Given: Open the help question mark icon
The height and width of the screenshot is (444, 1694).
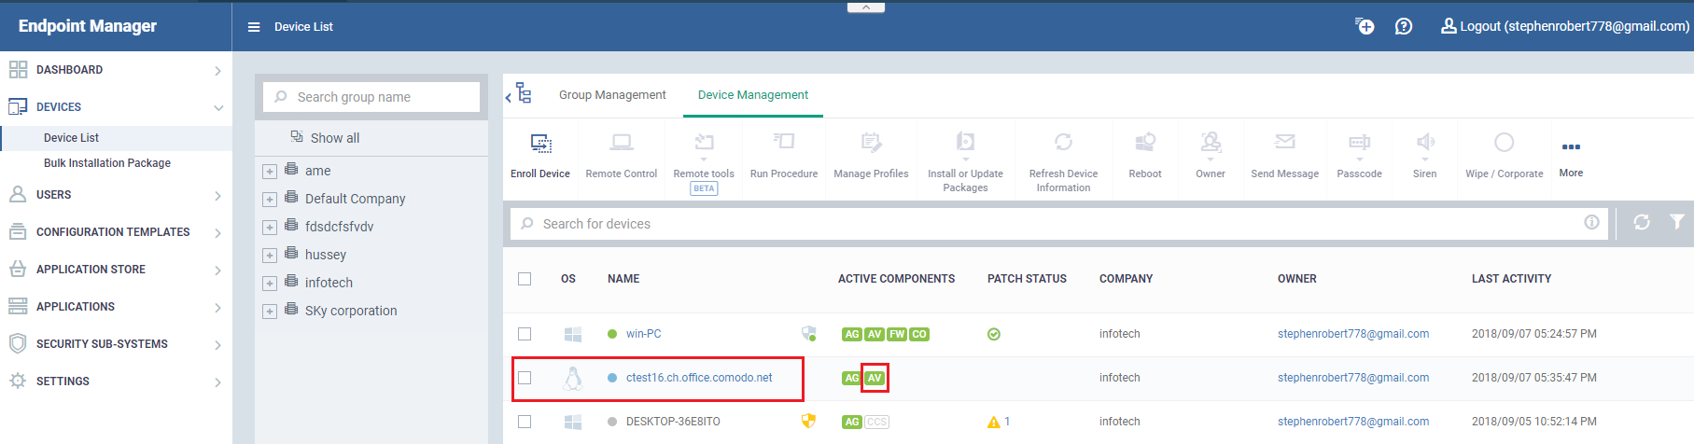Looking at the screenshot, I should 1404,26.
